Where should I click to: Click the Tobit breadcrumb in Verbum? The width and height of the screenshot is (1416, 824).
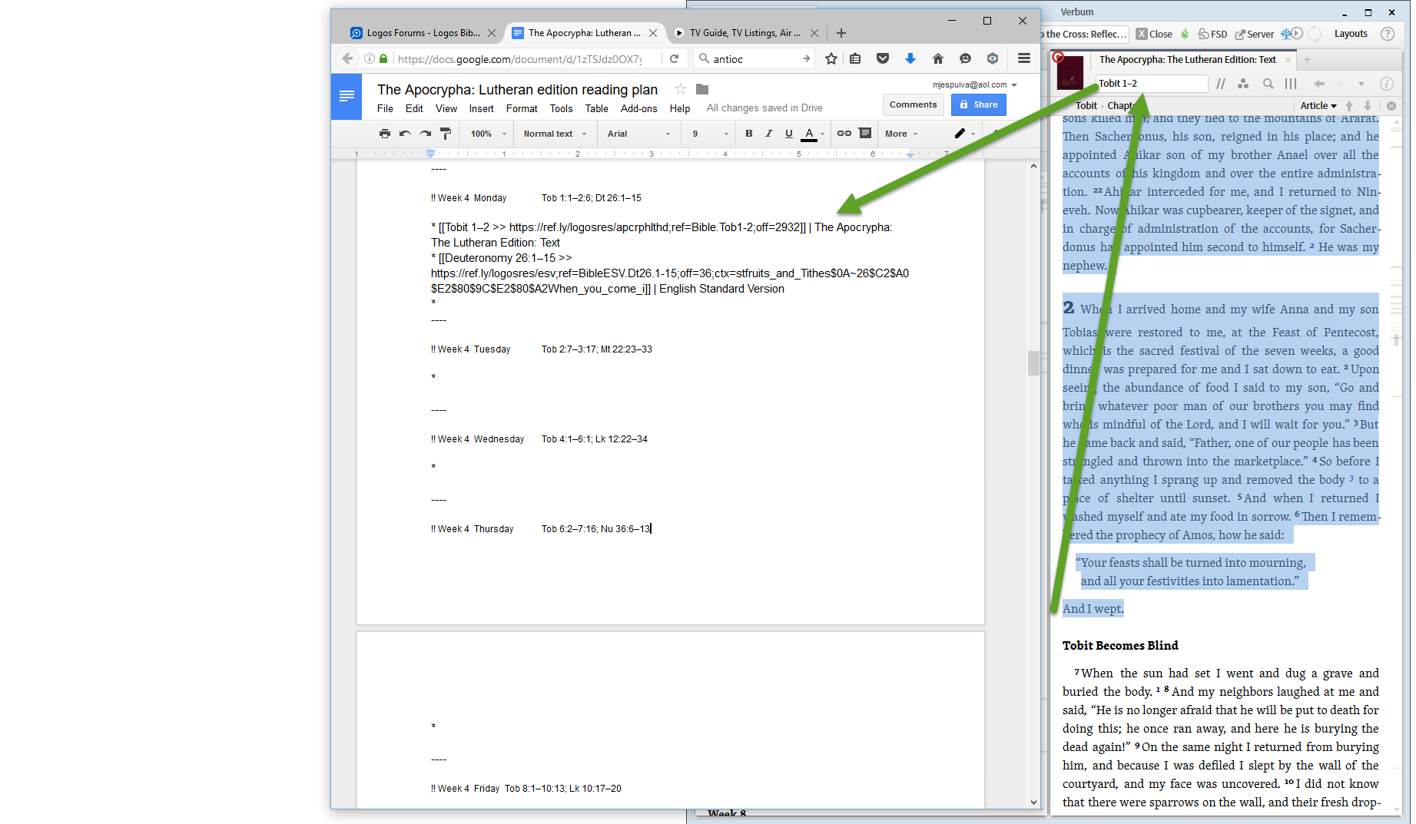pos(1086,106)
